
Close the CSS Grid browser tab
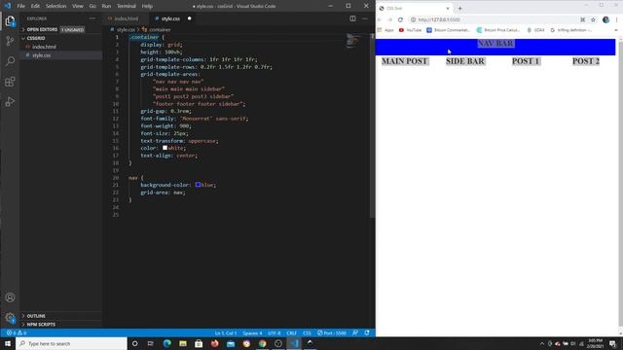[448, 9]
